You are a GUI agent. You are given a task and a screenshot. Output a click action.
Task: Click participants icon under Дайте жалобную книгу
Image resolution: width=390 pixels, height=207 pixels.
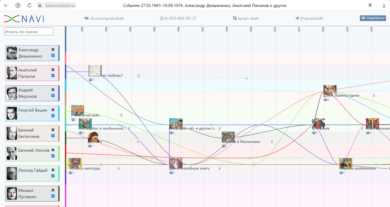172,173
